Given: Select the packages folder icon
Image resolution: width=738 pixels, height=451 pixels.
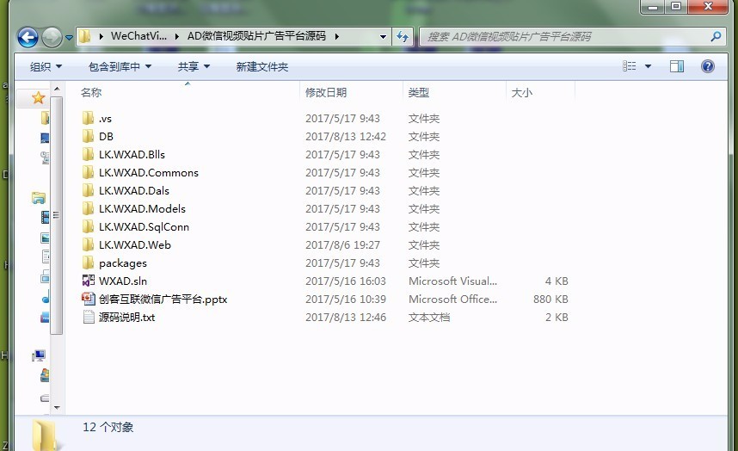Looking at the screenshot, I should [88, 263].
